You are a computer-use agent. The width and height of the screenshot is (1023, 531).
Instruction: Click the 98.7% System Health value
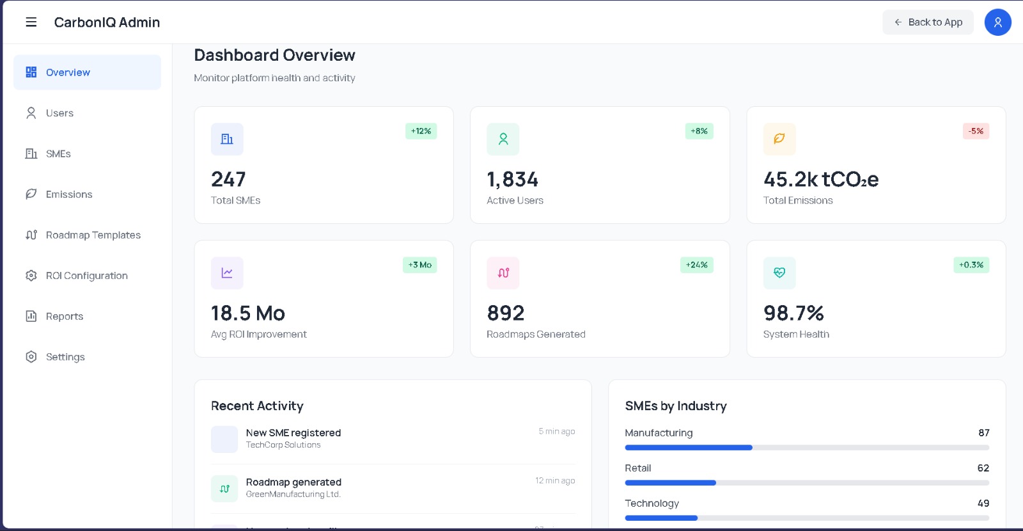pos(793,313)
